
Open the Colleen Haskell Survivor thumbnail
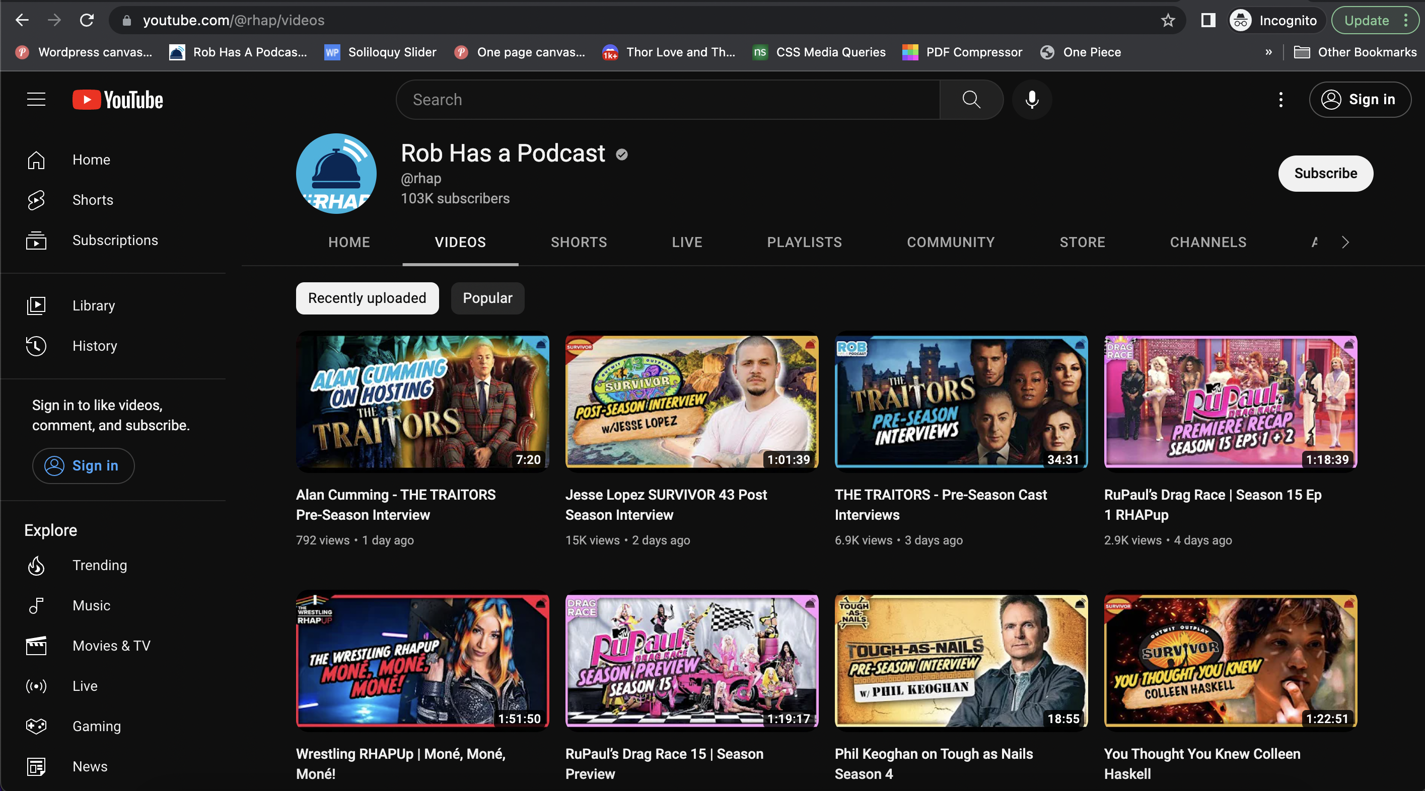tap(1231, 661)
